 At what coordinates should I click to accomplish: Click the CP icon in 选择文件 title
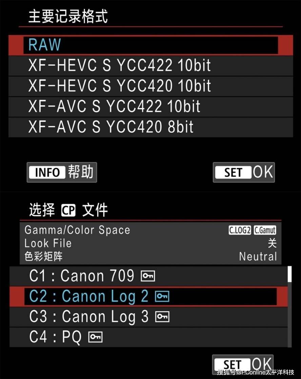click(x=68, y=210)
